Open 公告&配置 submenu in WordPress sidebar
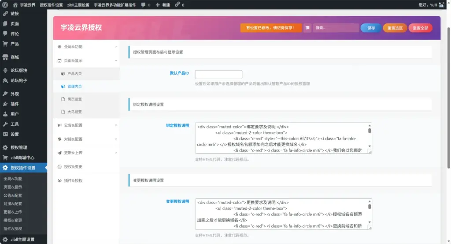 (x=13, y=195)
